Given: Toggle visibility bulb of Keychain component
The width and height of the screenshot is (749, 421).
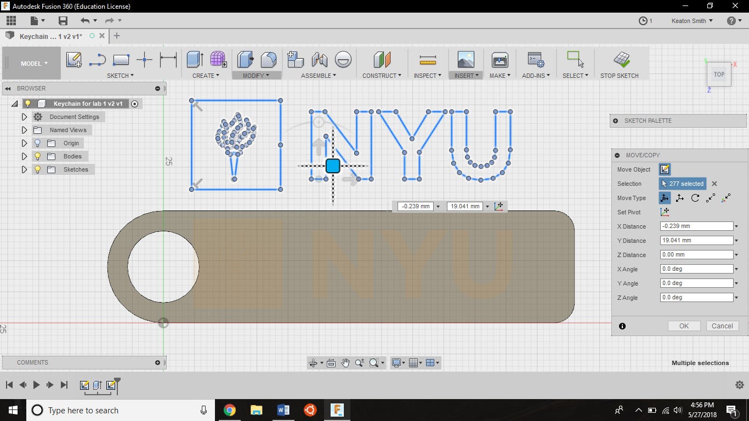Looking at the screenshot, I should pyautogui.click(x=27, y=104).
